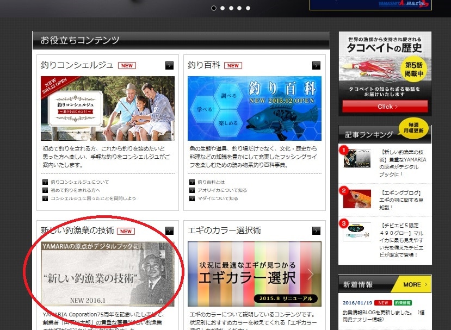Image resolution: width=451 pixels, height=330 pixels.
Task: Click arrow icon beside 釣り百科 heading
Action: tap(316, 66)
